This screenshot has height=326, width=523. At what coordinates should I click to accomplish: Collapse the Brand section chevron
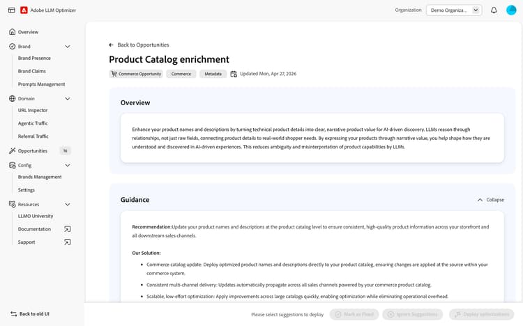coord(68,47)
